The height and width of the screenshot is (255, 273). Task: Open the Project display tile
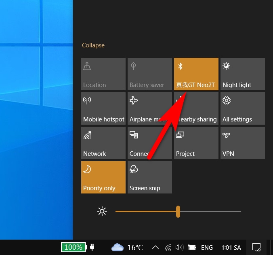click(x=196, y=143)
